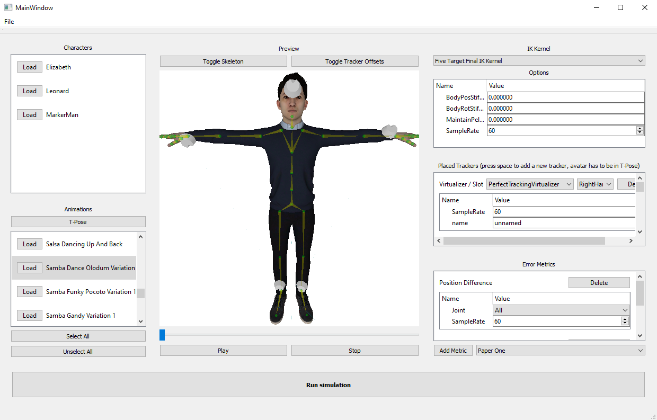Set the avatar to T-Pose
Screen dimensions: 657x420
click(78, 222)
